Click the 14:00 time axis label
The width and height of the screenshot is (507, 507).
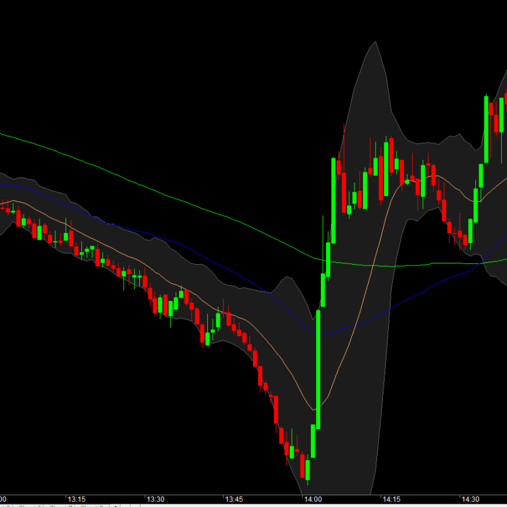pos(312,499)
